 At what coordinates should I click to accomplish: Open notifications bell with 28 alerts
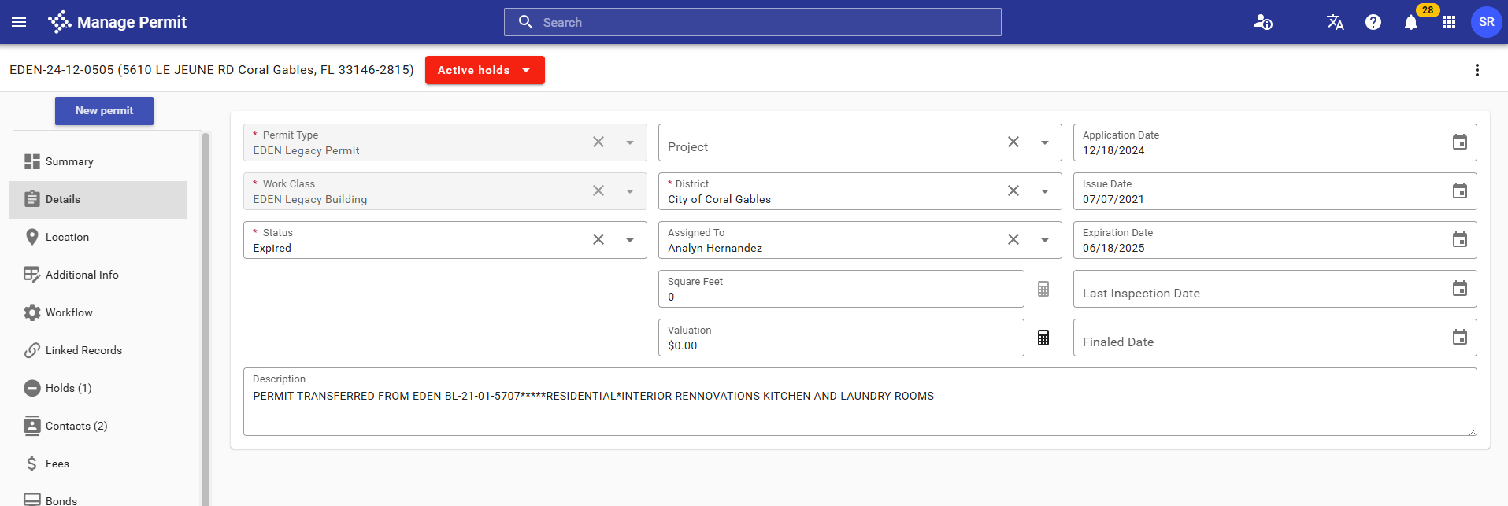(1410, 22)
